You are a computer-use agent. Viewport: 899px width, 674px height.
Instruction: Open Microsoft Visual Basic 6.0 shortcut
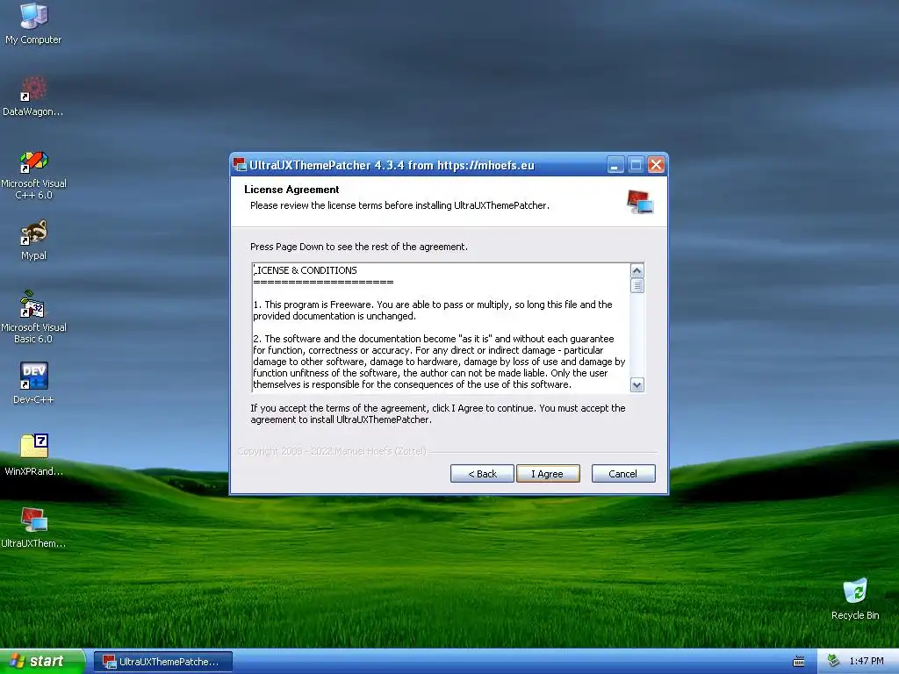tap(33, 317)
